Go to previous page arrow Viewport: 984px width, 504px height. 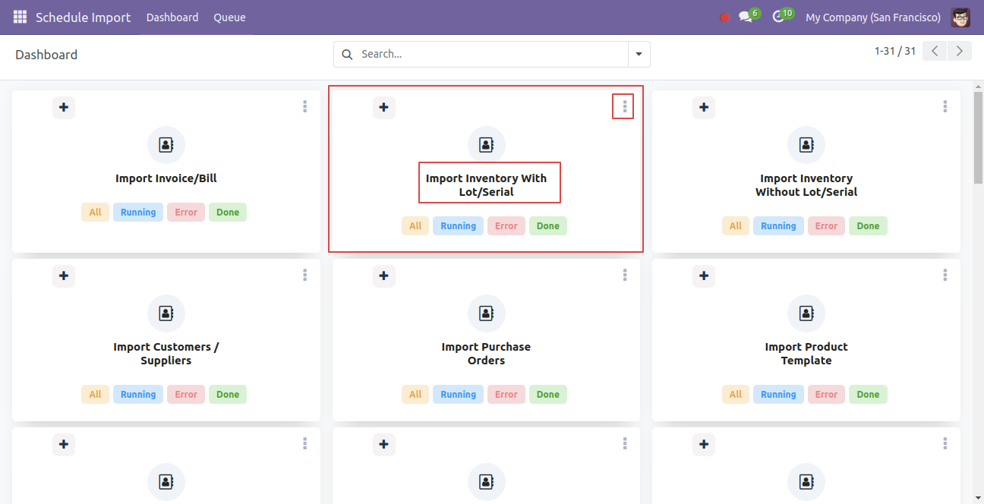[x=935, y=51]
